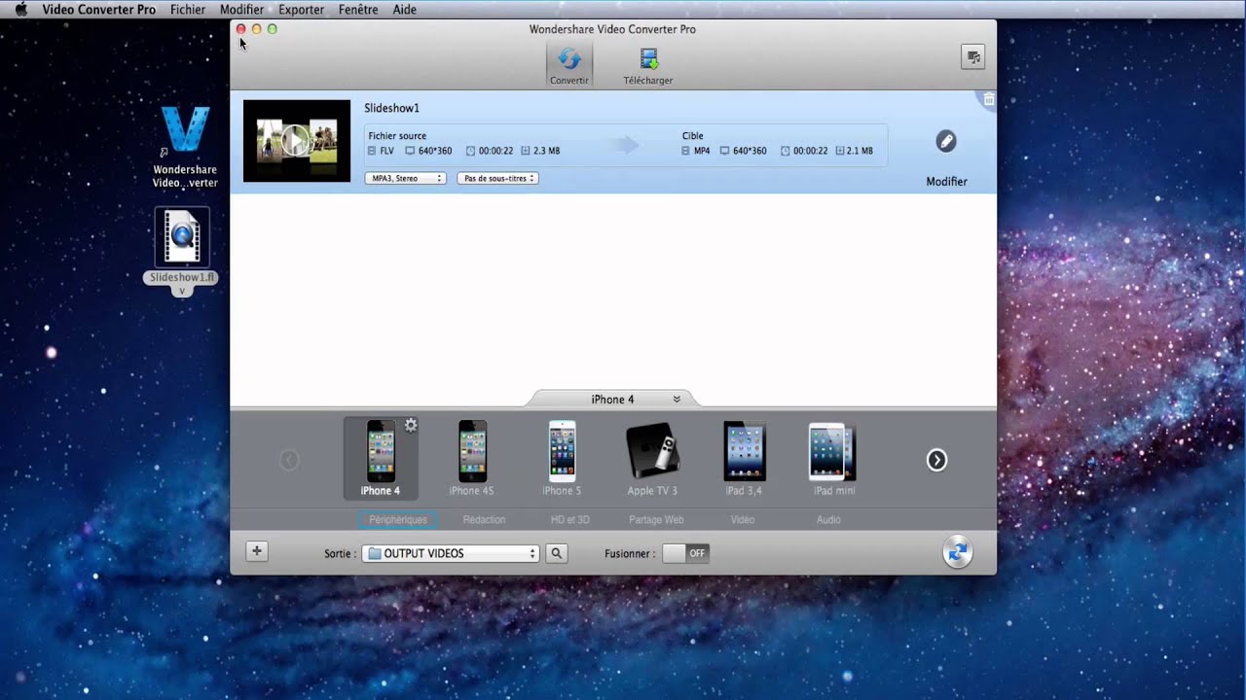Select the Slideshow1.flv desktop file
Image resolution: width=1246 pixels, height=700 pixels.
click(182, 251)
